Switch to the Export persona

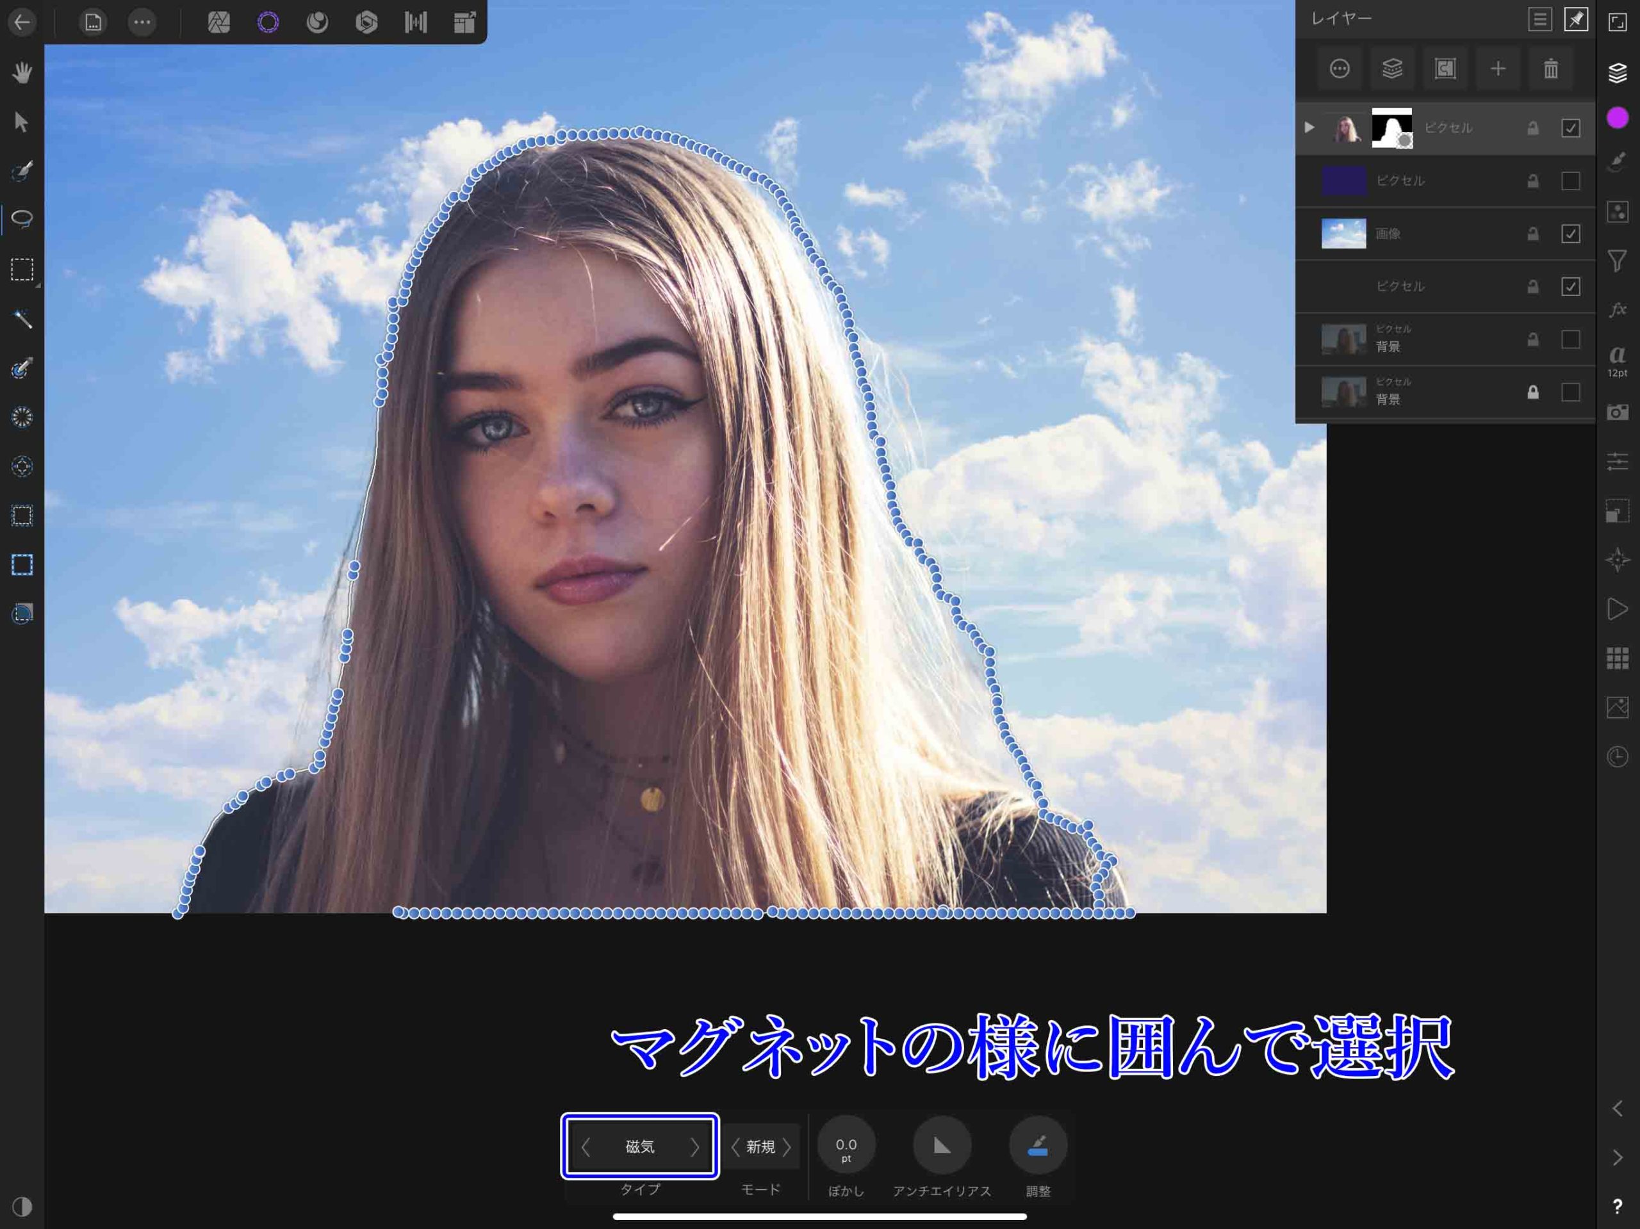[465, 22]
